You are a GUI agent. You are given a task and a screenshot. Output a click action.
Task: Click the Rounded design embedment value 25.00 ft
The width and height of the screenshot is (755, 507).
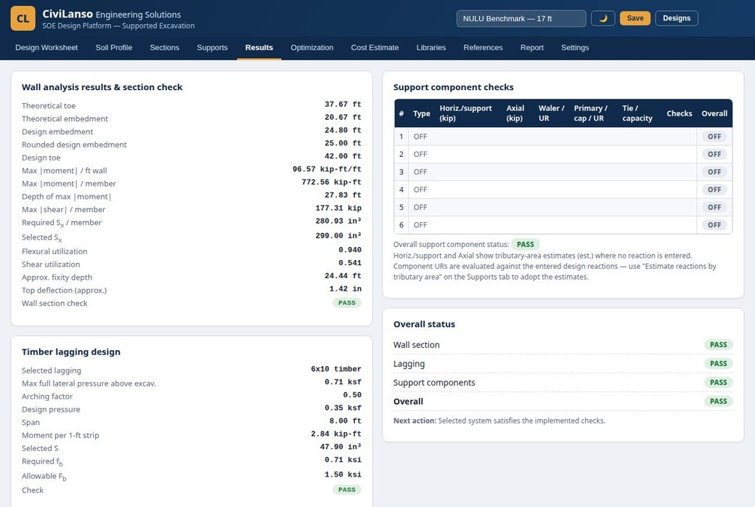(x=343, y=143)
